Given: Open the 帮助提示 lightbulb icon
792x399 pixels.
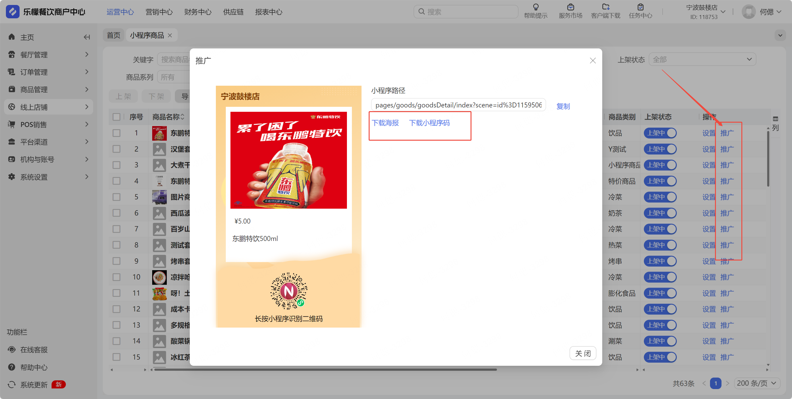Looking at the screenshot, I should [536, 7].
